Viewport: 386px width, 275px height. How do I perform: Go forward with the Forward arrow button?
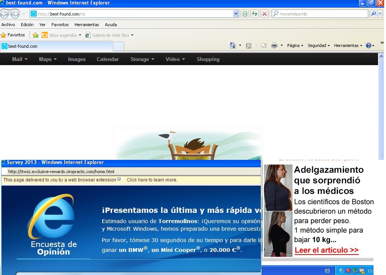click(15, 14)
